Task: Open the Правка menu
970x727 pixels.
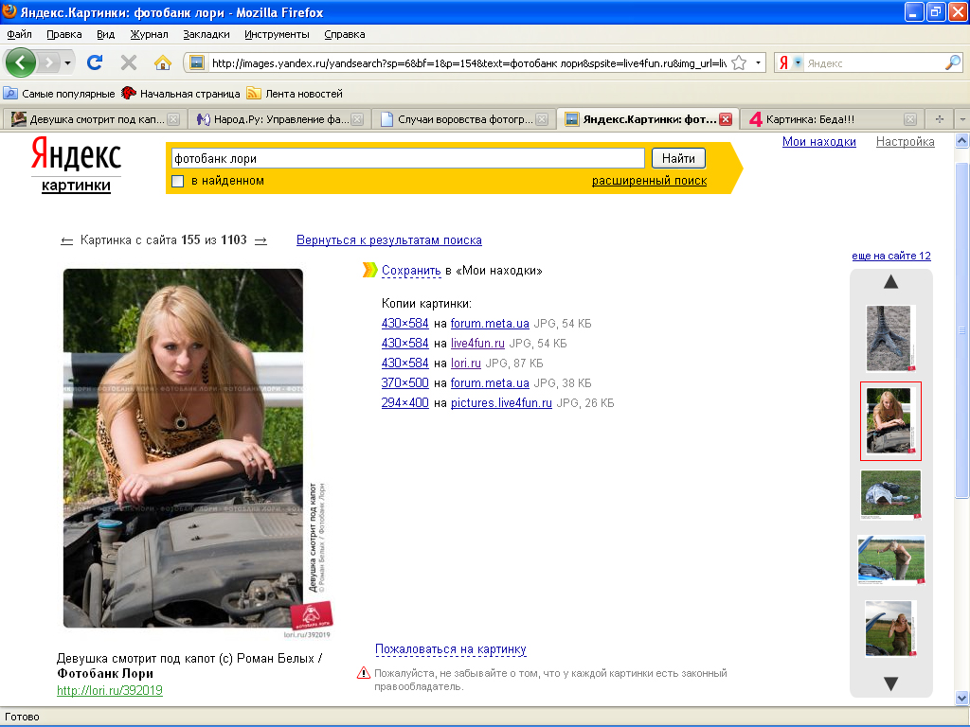Action: (x=64, y=35)
